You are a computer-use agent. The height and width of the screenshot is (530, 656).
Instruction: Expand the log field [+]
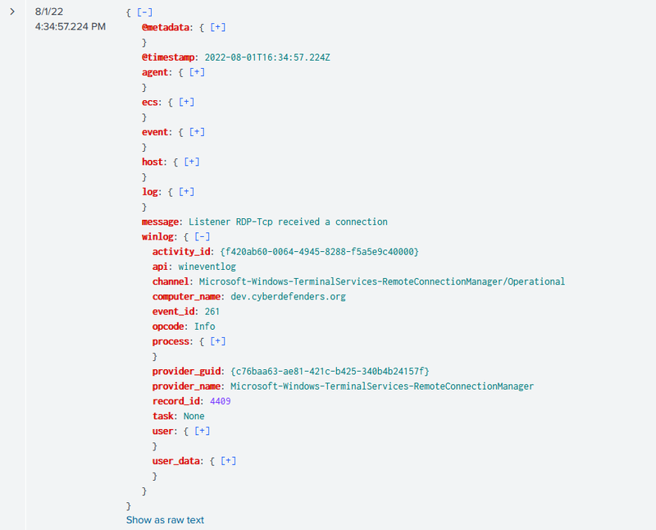187,192
